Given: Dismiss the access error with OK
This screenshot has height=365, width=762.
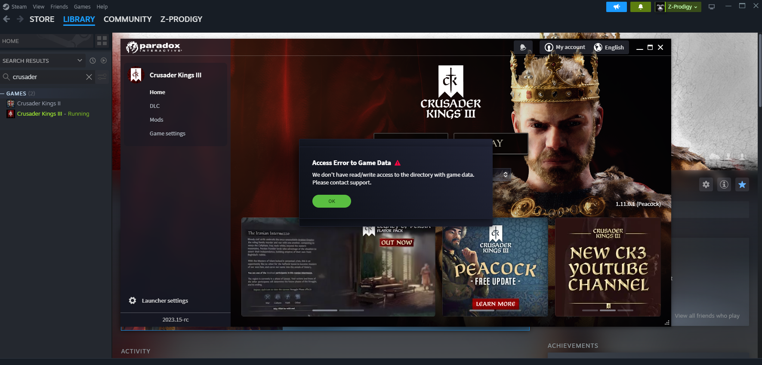Looking at the screenshot, I should click(x=331, y=201).
